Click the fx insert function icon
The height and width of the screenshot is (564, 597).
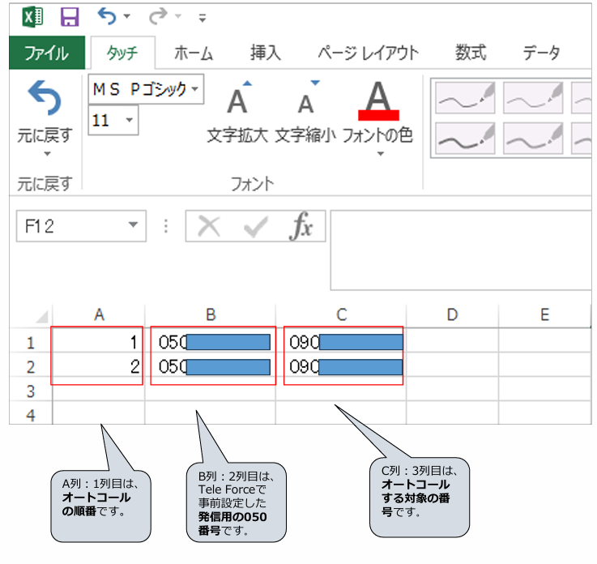(301, 226)
